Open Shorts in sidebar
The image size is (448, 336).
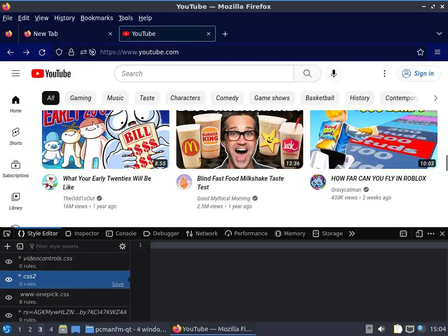point(16,136)
